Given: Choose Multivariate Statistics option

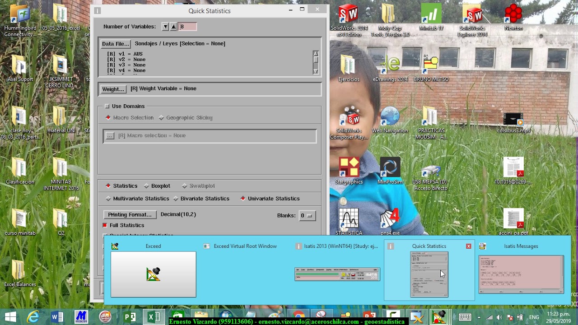Looking at the screenshot, I should point(137,198).
